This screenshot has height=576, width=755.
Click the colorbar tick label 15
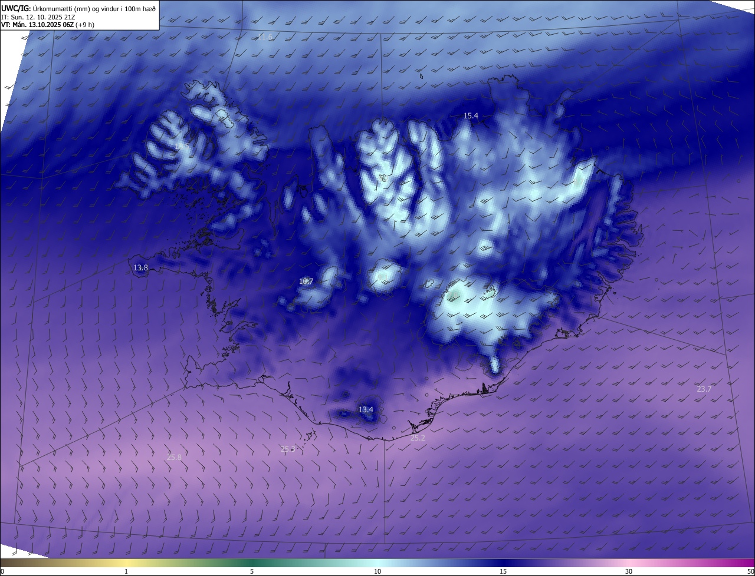(503, 571)
